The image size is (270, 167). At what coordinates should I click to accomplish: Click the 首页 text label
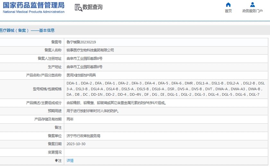[x=228, y=11]
